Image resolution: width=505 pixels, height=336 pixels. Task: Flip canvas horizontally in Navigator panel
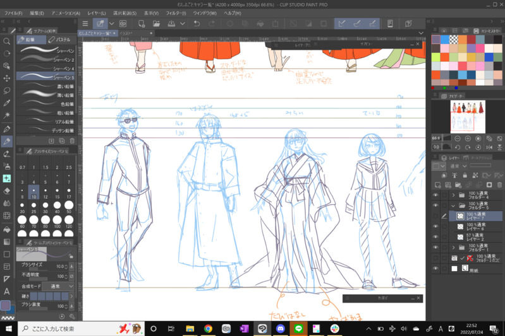(x=489, y=147)
